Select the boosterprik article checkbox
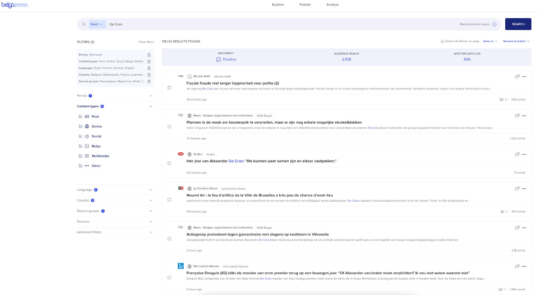 169,127
